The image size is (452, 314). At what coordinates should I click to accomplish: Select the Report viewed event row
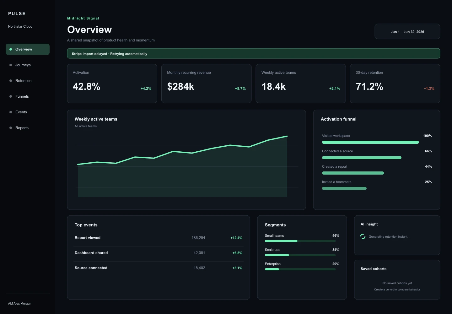pos(159,238)
